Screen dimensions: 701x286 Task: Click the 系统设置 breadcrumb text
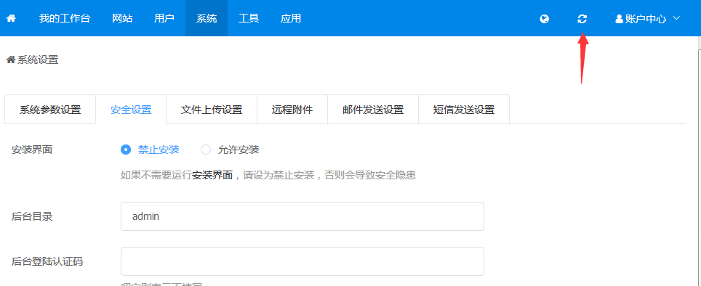pos(38,60)
